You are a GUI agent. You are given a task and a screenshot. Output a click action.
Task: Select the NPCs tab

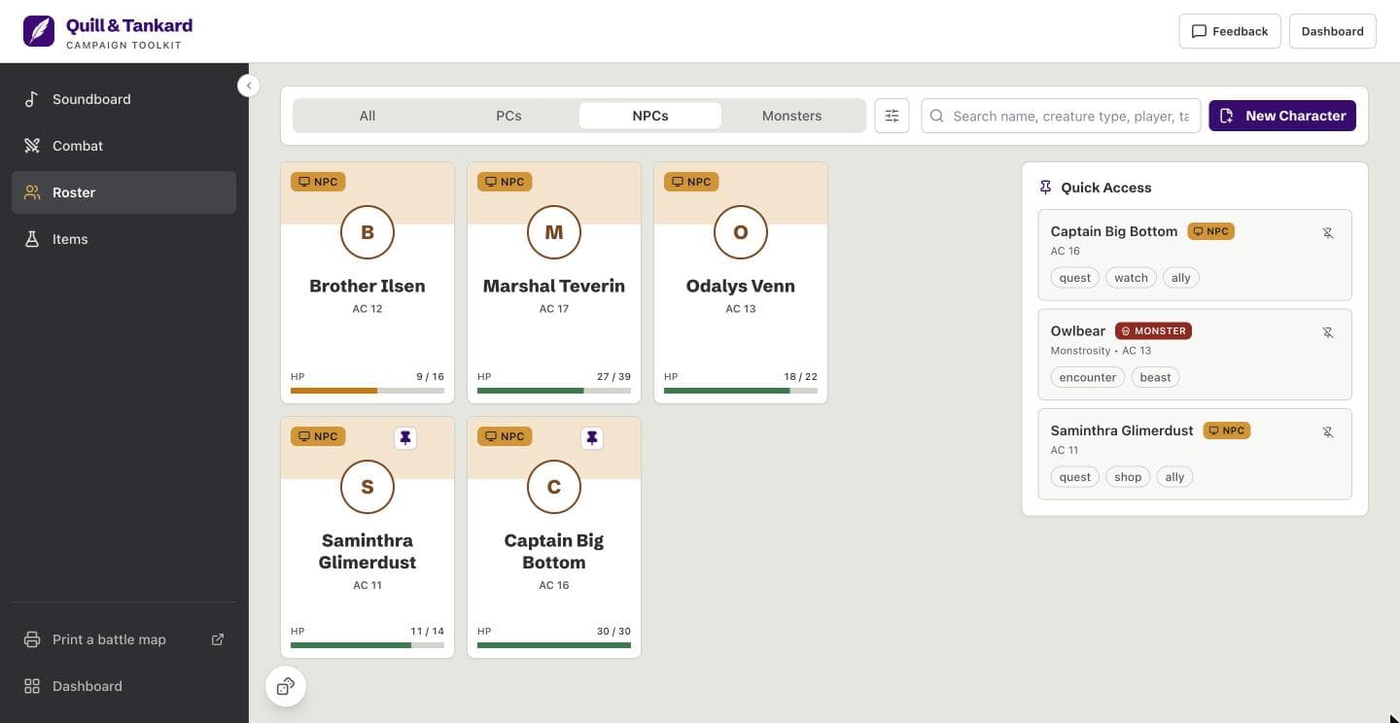pos(650,116)
